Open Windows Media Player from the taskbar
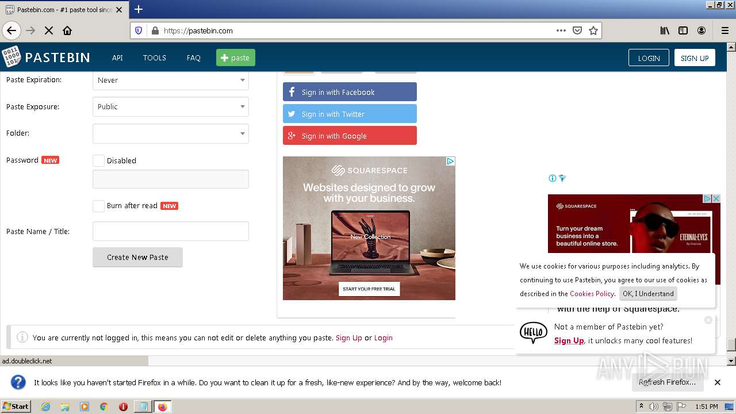This screenshot has height=414, width=736. coord(85,407)
